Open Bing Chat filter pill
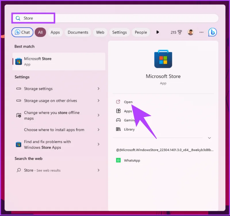The image size is (230, 216). tap(22, 32)
